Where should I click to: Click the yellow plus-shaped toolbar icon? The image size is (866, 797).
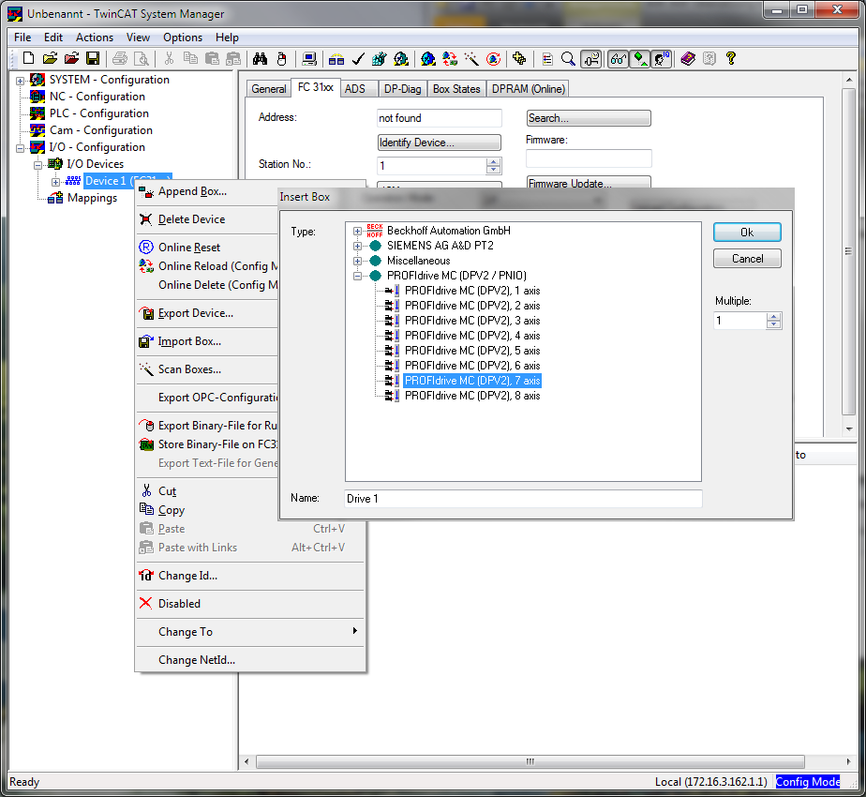tap(519, 58)
